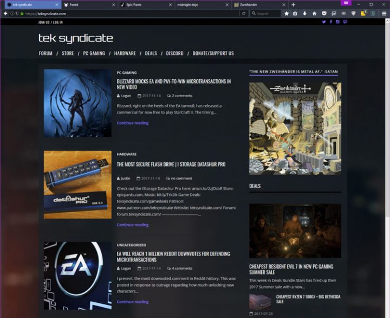Click the site's Facebook icon
The height and width of the screenshot is (318, 390).
pos(331,22)
